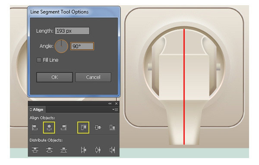Choose Horizontal Align Right icon
The width and height of the screenshot is (259, 165).
click(63, 127)
